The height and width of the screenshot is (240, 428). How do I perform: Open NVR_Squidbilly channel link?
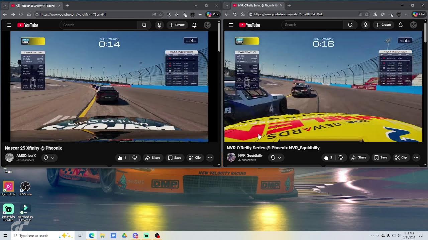pyautogui.click(x=250, y=155)
